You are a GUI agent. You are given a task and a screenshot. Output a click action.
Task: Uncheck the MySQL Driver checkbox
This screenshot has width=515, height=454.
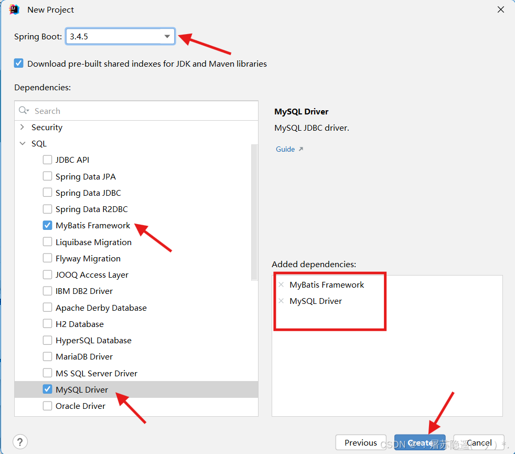point(47,389)
